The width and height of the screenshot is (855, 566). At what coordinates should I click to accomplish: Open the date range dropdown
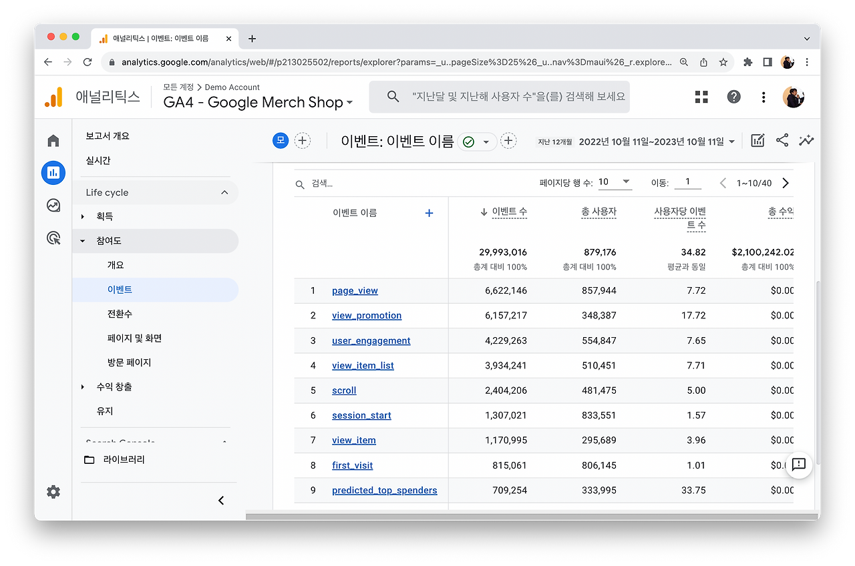tap(657, 141)
